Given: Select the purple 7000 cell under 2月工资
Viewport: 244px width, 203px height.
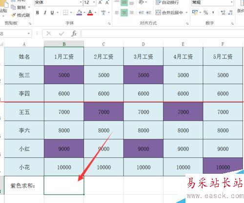Looking at the screenshot, I should click(x=103, y=111).
